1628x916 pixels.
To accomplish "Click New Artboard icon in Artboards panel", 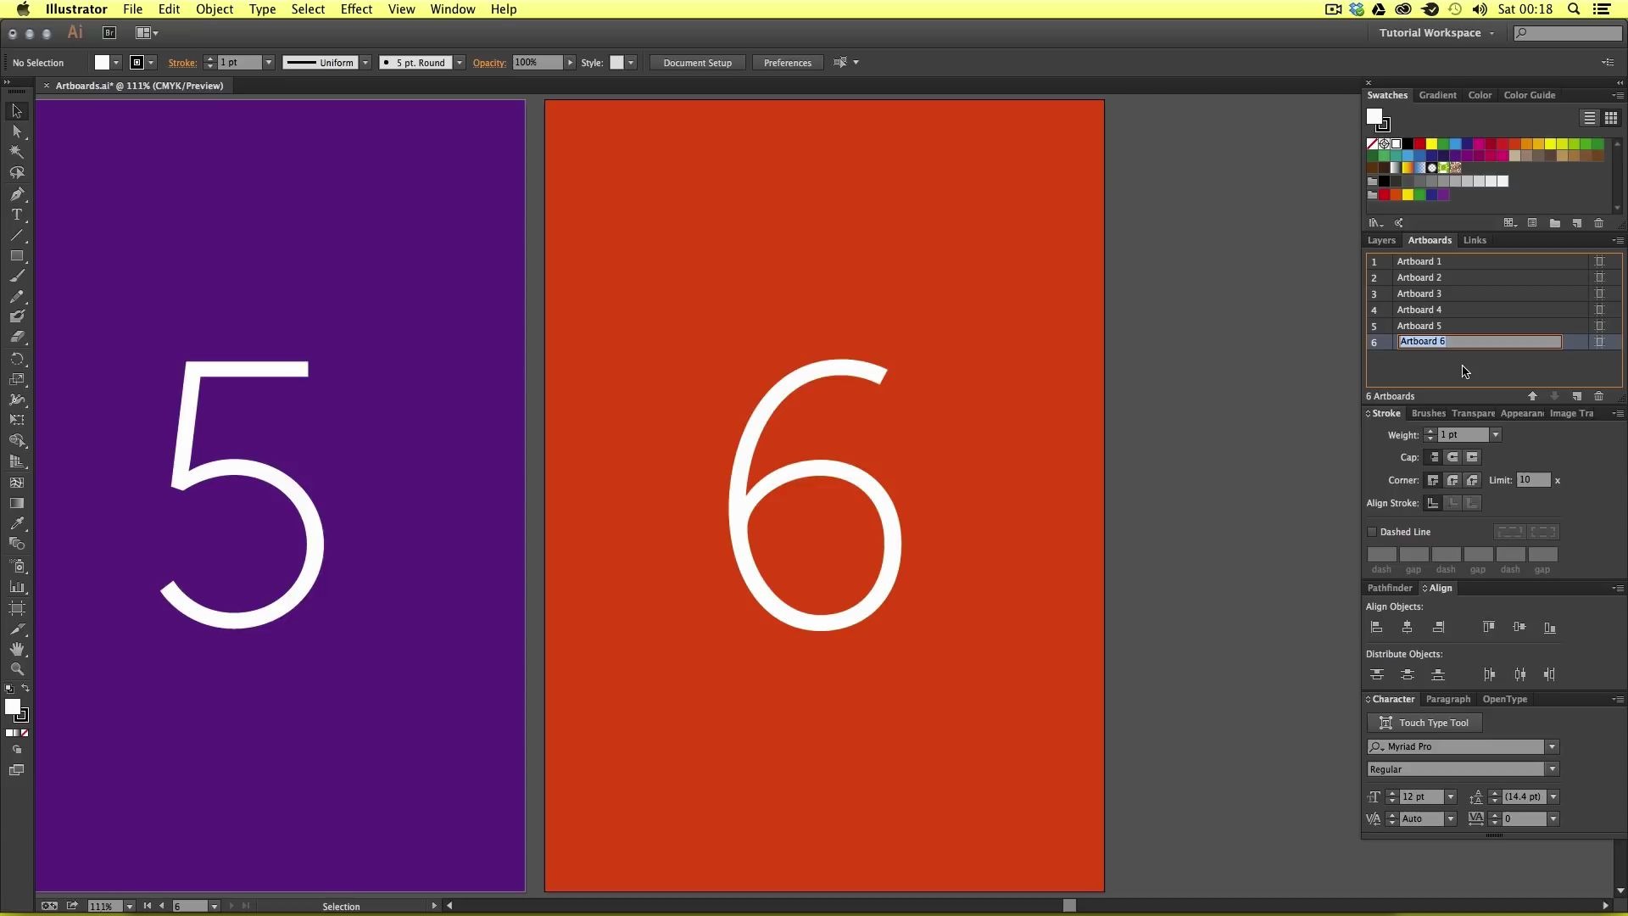I will 1576,396.
